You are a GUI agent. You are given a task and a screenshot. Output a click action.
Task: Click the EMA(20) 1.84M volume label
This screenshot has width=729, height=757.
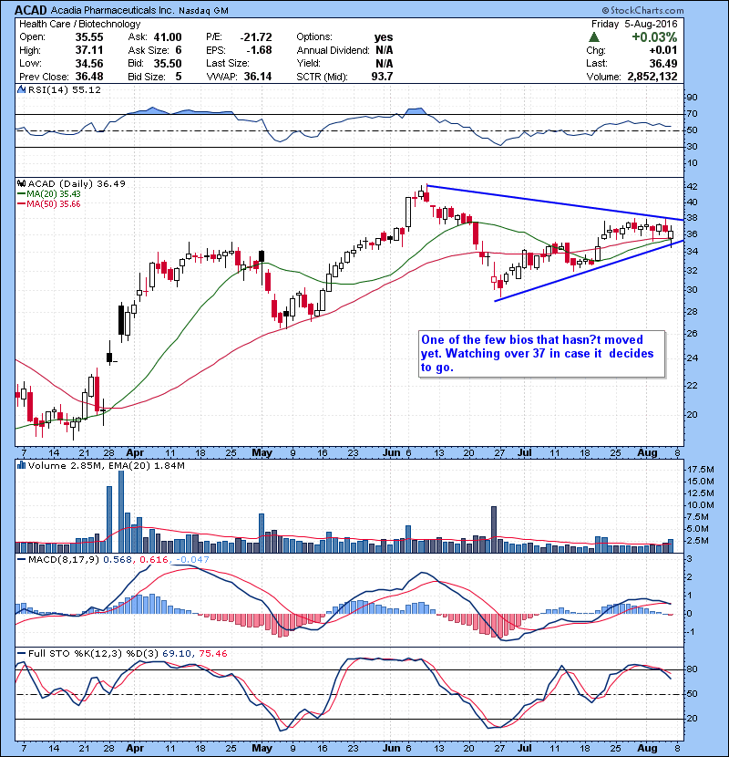coord(149,466)
